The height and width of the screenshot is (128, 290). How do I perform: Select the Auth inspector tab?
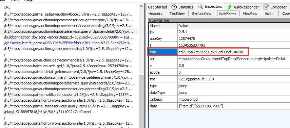268,14
